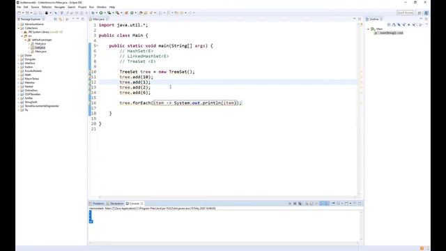This screenshot has height=251, width=446.
Task: Expand the JRE System Library node
Action: pyautogui.click(x=22, y=32)
